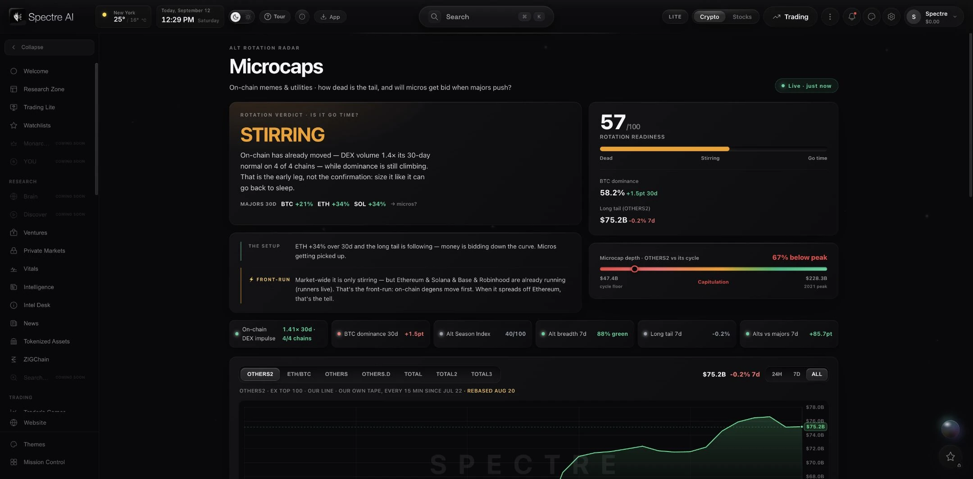Click the sidebar vertical scrollbar

96,129
